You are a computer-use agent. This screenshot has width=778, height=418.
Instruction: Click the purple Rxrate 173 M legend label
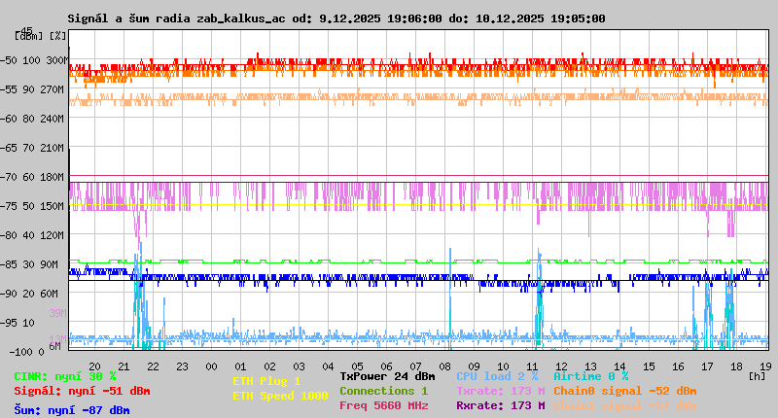point(500,405)
